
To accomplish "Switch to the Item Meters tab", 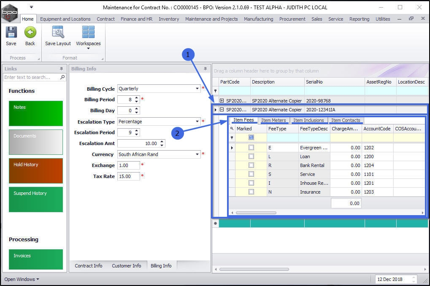I will pos(273,120).
